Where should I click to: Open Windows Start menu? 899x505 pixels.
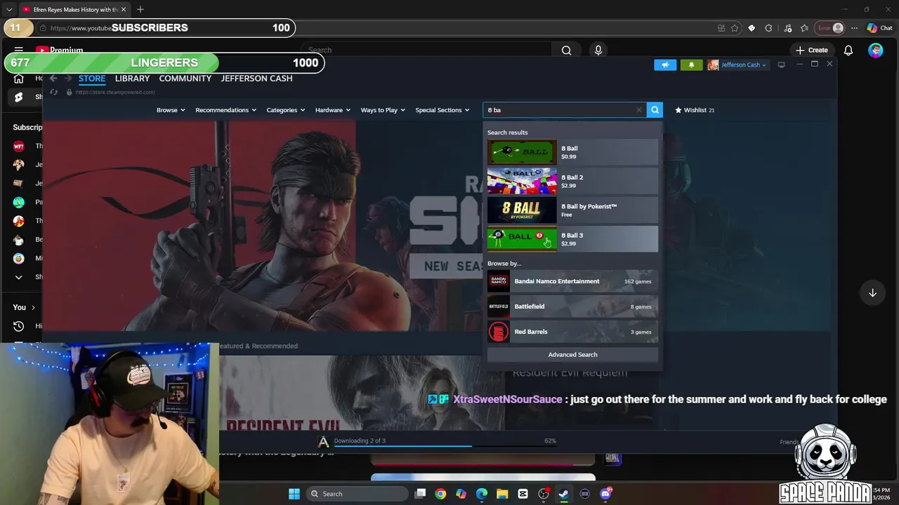pos(294,494)
